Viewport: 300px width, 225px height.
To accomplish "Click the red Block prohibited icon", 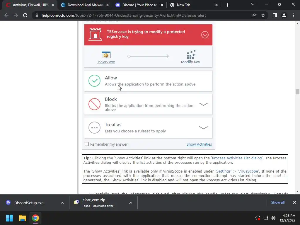I will [95, 104].
